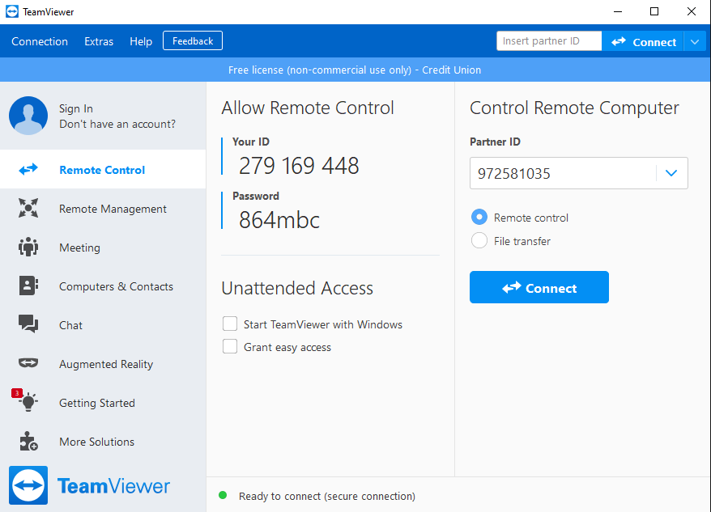Open Getting Started lightbulb icon

pos(28,401)
